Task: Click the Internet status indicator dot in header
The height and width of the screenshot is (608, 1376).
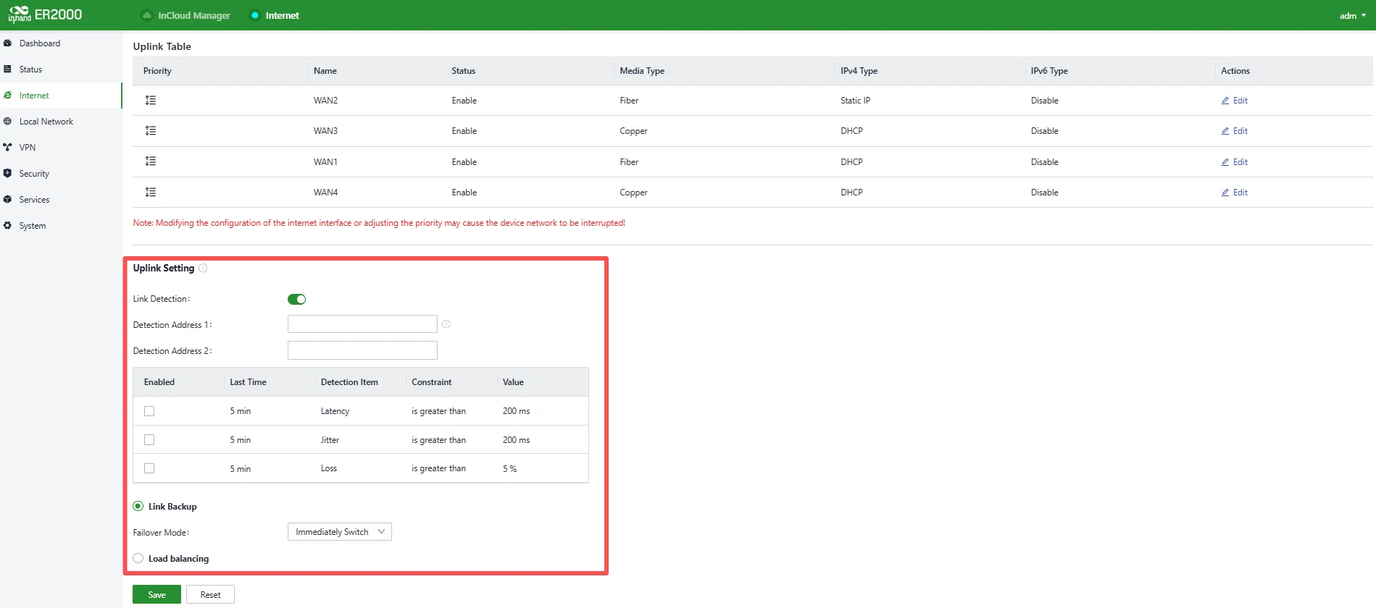Action: coord(255,15)
